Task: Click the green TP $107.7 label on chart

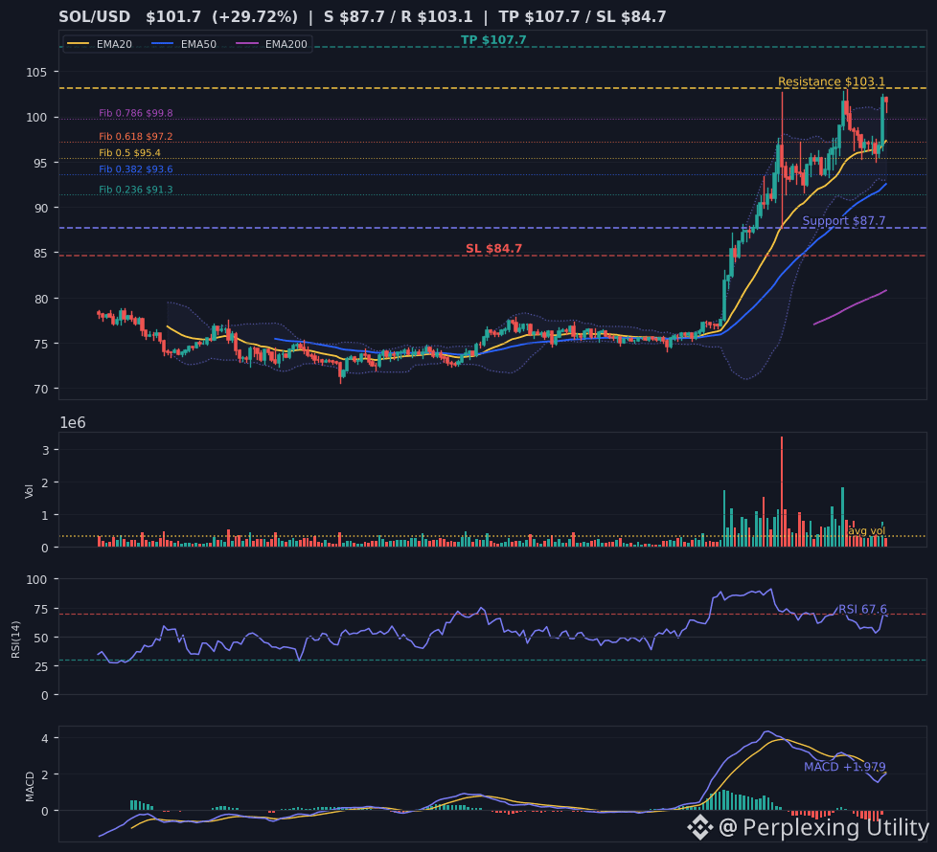Action: point(493,40)
